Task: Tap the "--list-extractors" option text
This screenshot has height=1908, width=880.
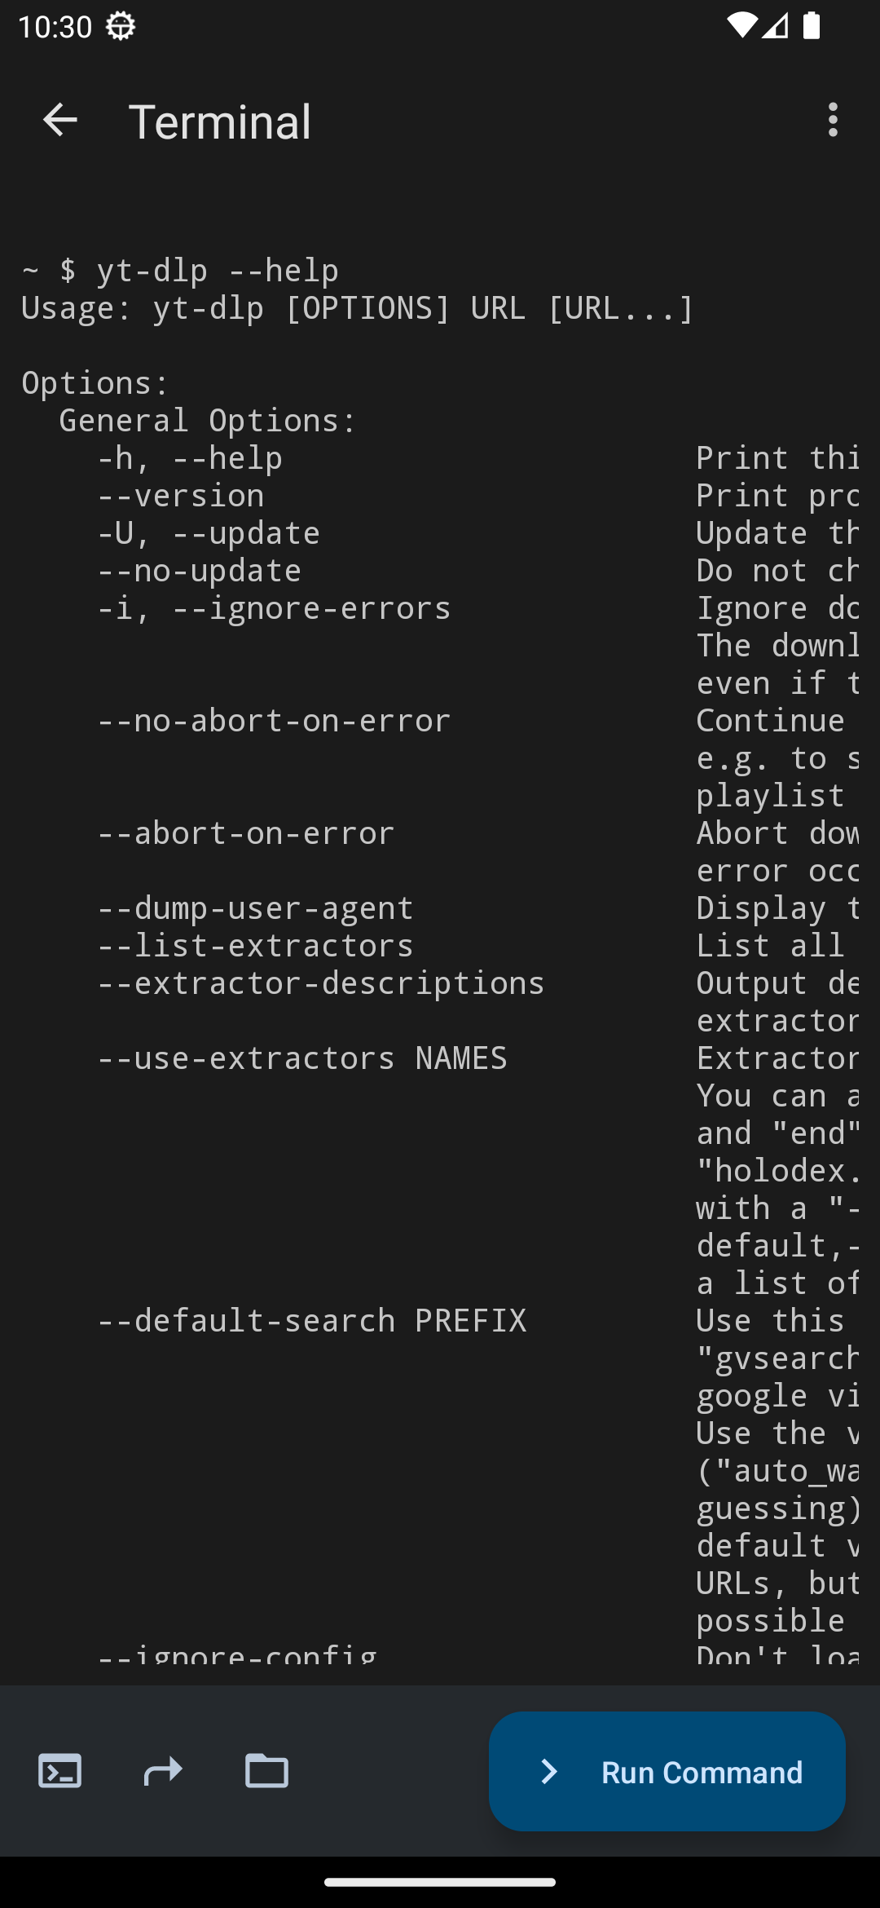Action: [x=255, y=946]
